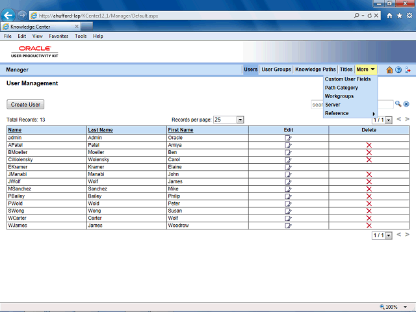Open the bottom page selector dropdown
This screenshot has height=312, width=416.
point(389,235)
